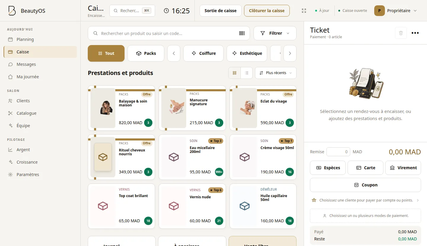Open the Ticket three-dot options menu

415,33
